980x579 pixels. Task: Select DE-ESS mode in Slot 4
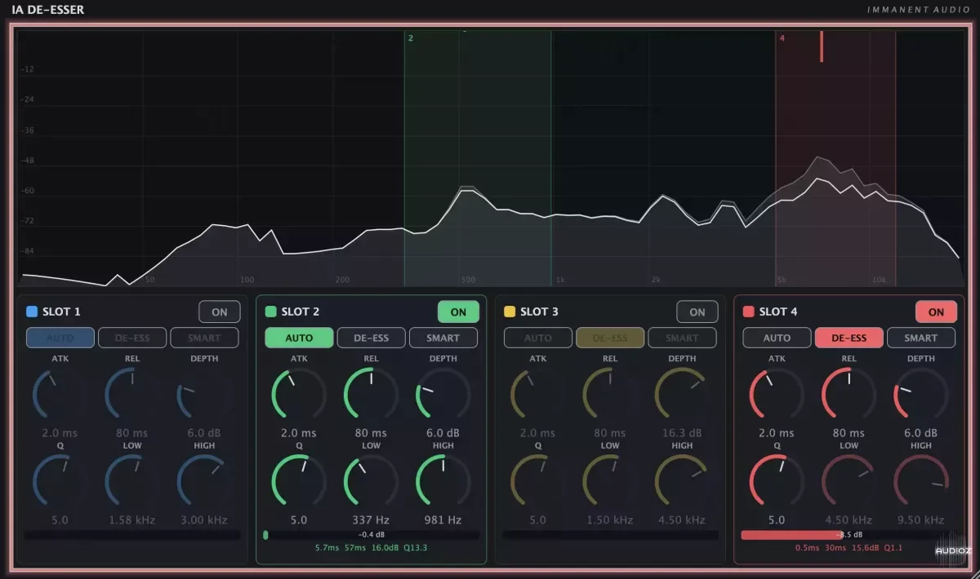click(849, 338)
